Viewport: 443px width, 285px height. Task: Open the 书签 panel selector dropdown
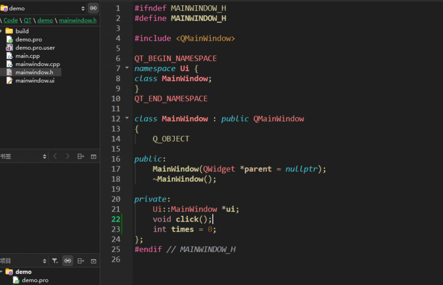coord(23,156)
